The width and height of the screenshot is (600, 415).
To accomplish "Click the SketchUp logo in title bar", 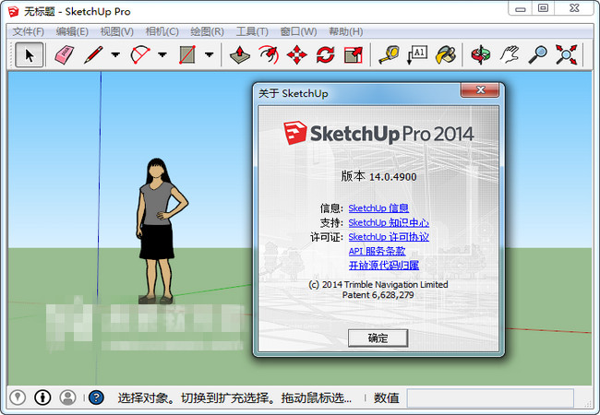I will pyautogui.click(x=13, y=11).
